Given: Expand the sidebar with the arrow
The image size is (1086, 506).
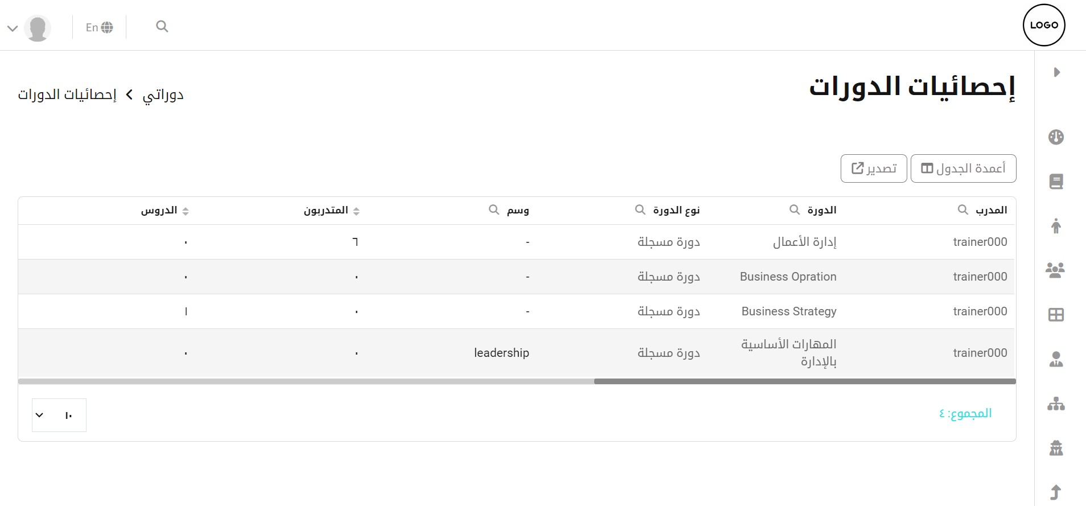Looking at the screenshot, I should coord(1056,72).
